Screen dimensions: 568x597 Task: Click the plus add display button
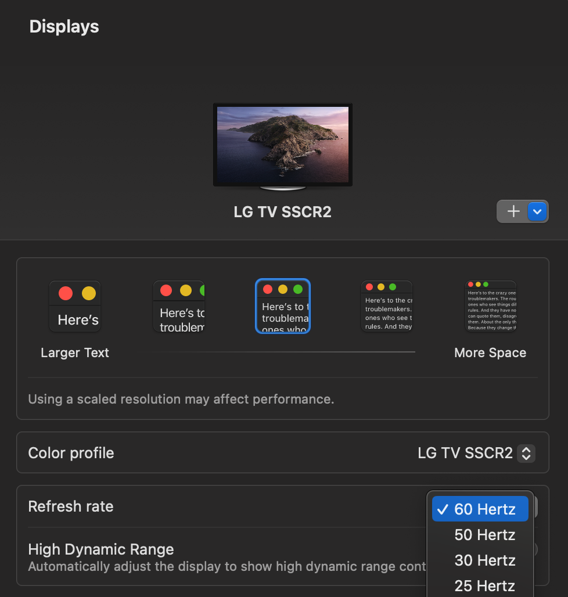(x=513, y=211)
